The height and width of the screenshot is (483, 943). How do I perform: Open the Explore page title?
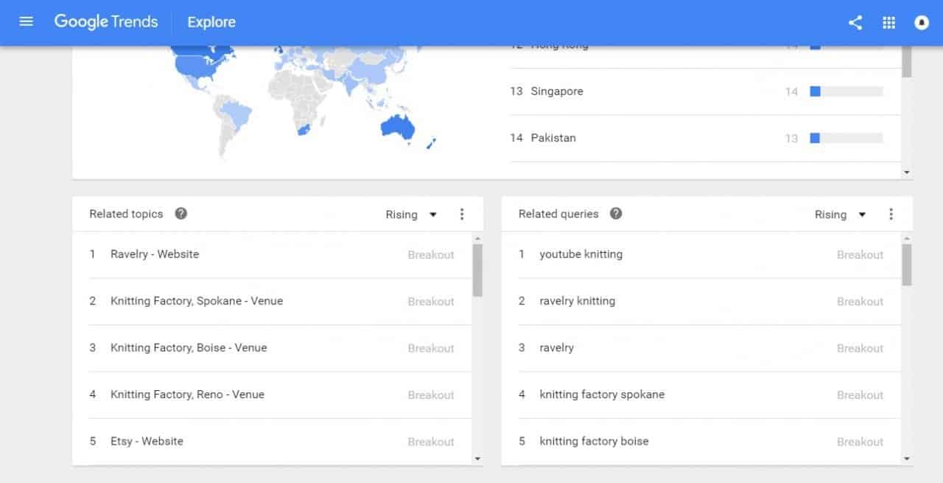[211, 22]
